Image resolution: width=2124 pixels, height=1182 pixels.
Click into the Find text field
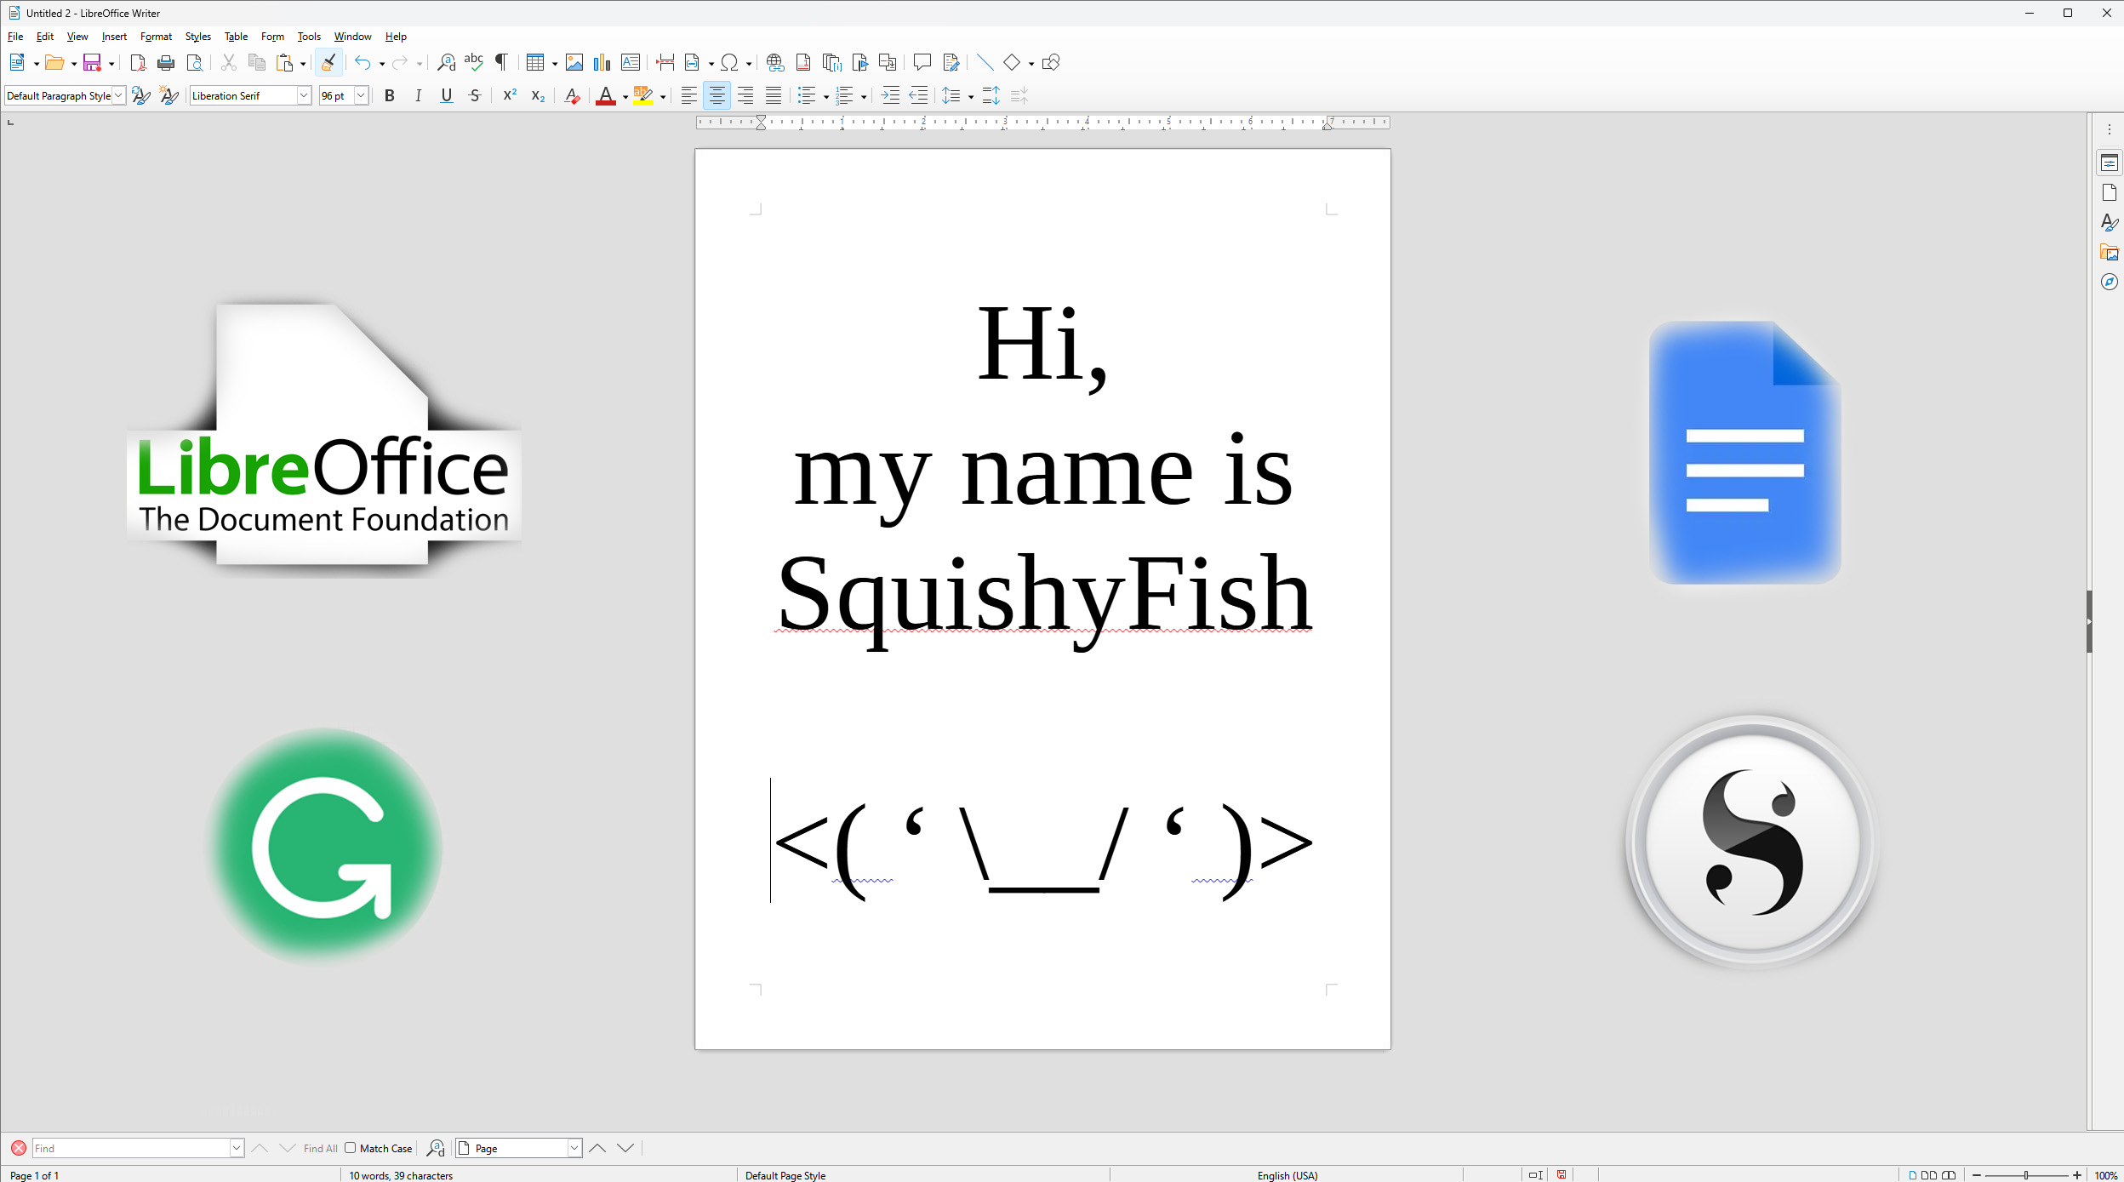(x=131, y=1148)
